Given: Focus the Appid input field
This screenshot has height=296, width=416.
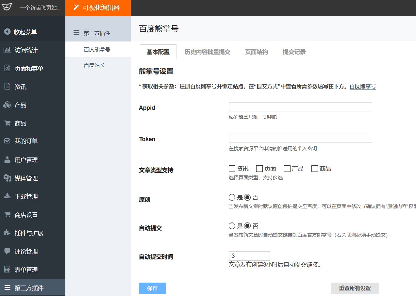Looking at the screenshot, I should click(301, 107).
